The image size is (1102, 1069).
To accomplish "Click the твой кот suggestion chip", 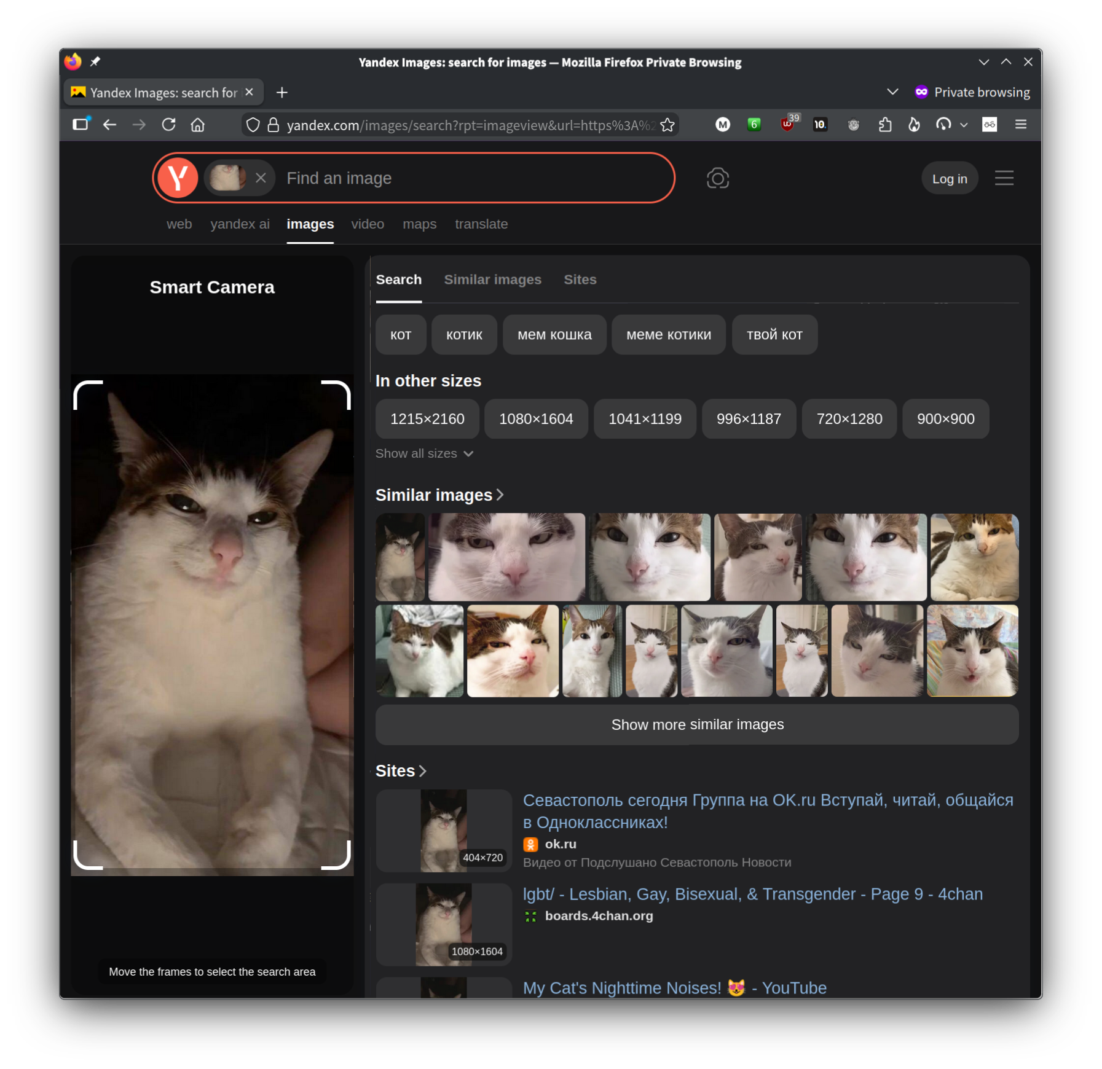I will [x=774, y=335].
